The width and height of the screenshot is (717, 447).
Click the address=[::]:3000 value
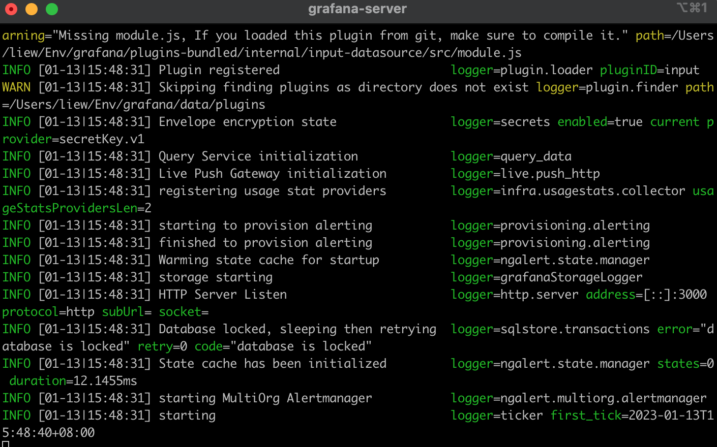(646, 295)
